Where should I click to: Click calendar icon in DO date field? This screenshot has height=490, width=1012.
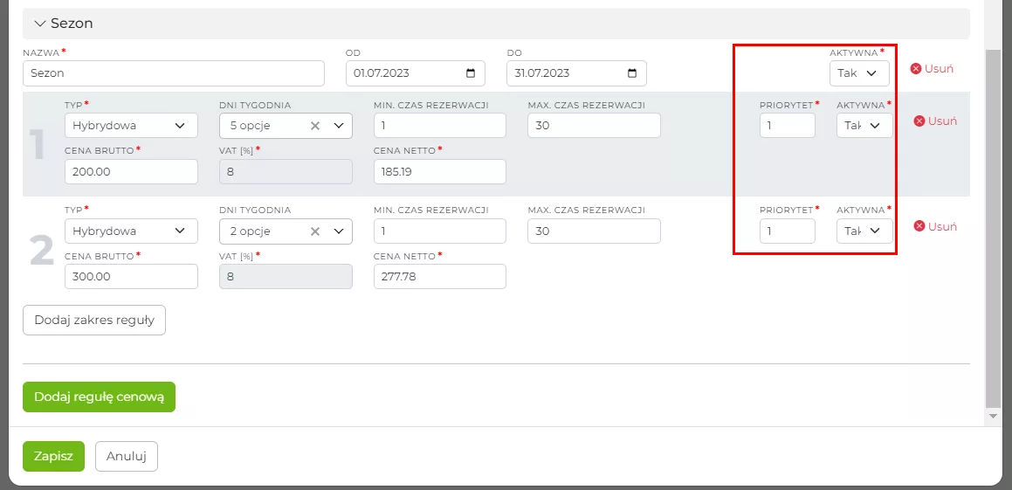[x=632, y=73]
